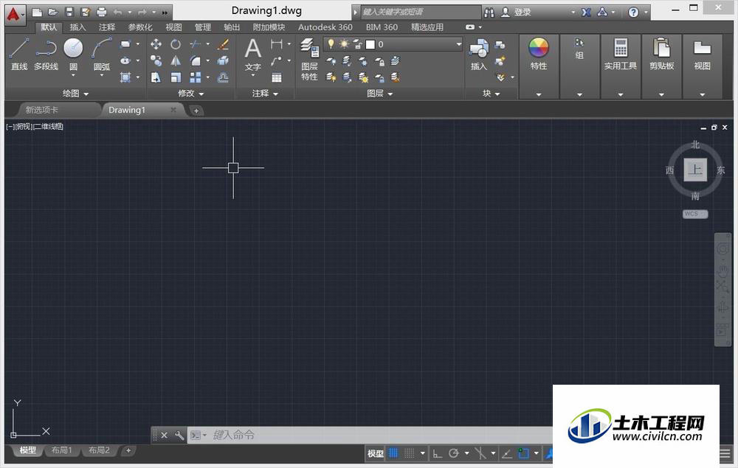The image size is (738, 468).
Task: Click the customization wrench icon in command line
Action: [x=179, y=436]
